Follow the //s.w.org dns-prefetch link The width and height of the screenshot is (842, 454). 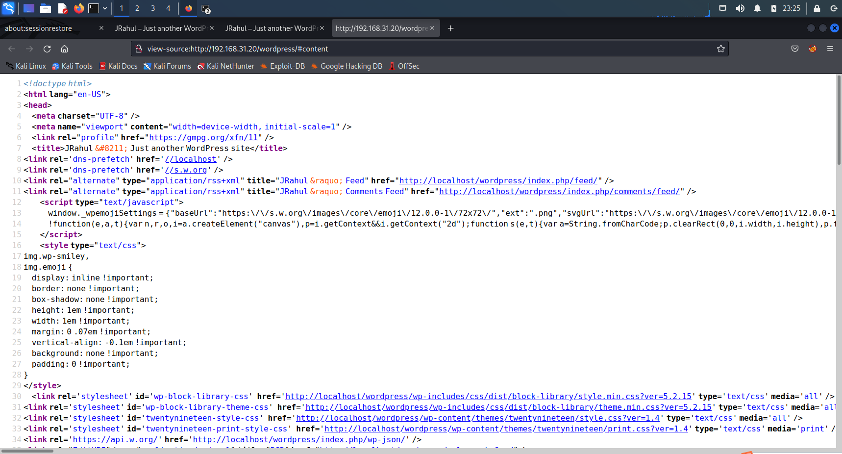[x=186, y=170]
